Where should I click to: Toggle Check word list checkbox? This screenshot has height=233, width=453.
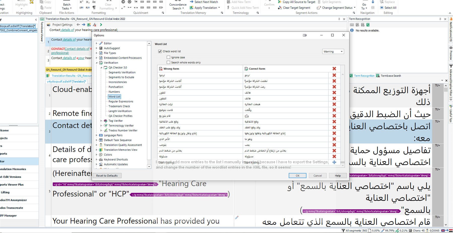pos(160,51)
